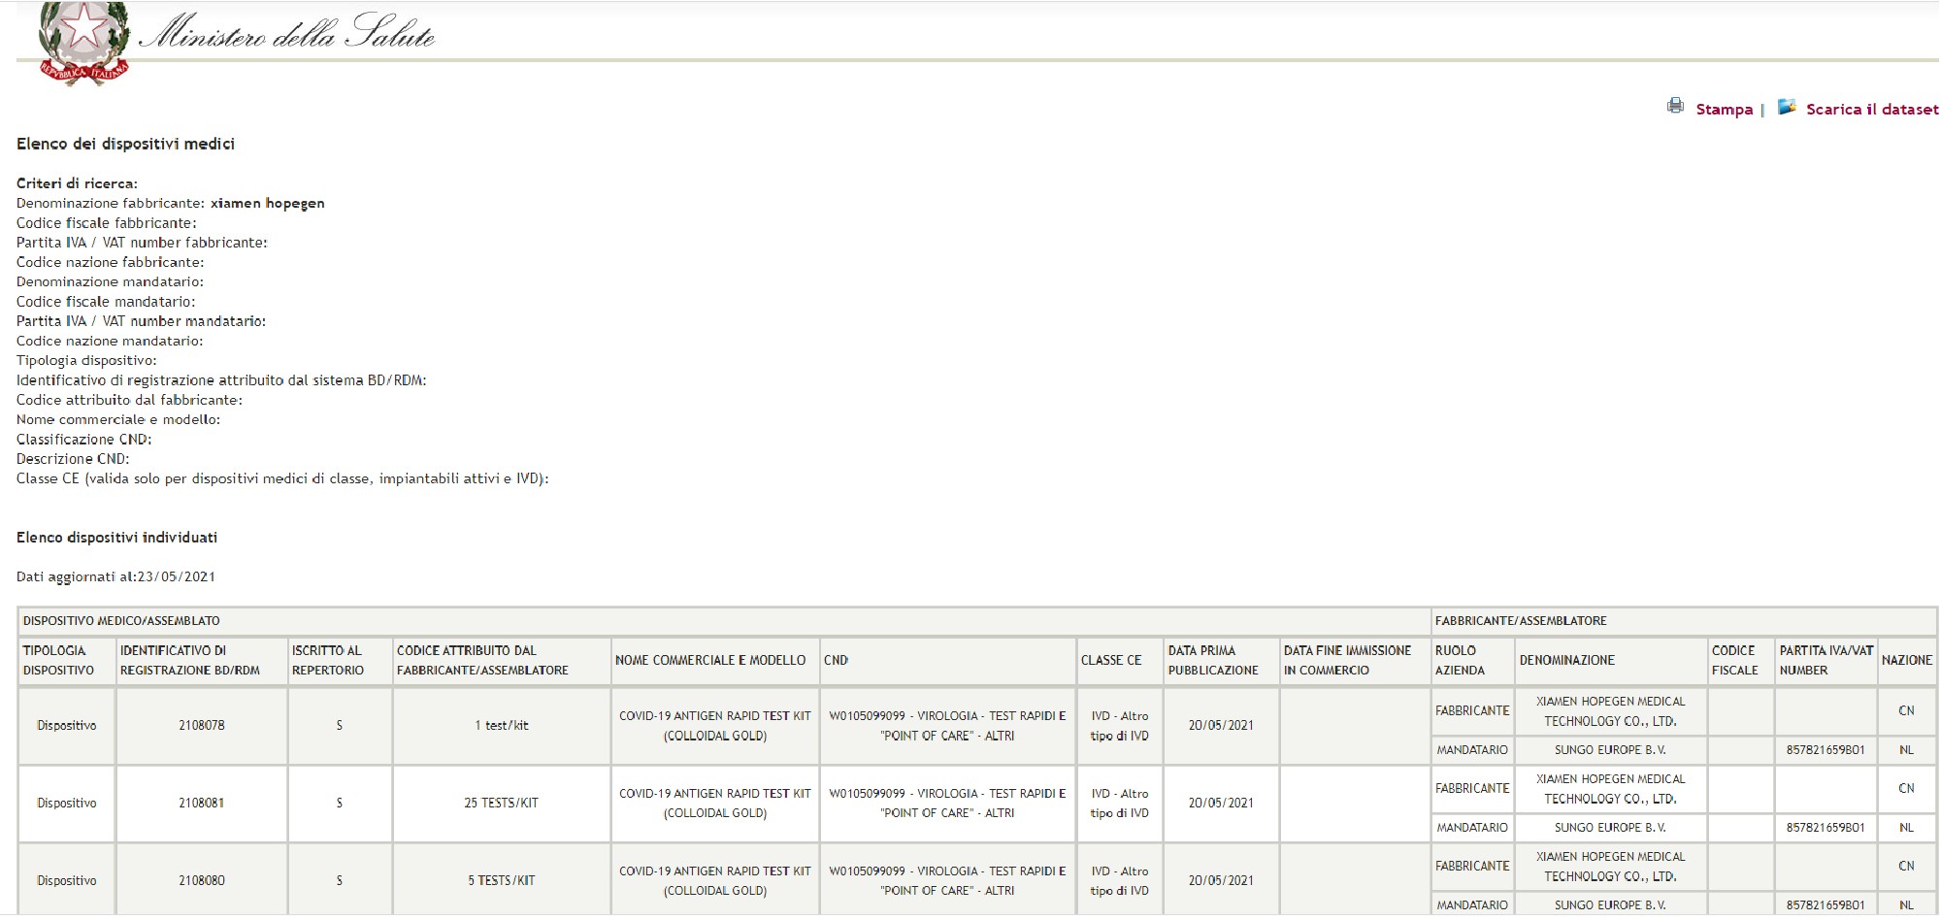Click registration ID 2108078
Viewport: 1940px width, 920px height.
pyautogui.click(x=202, y=726)
